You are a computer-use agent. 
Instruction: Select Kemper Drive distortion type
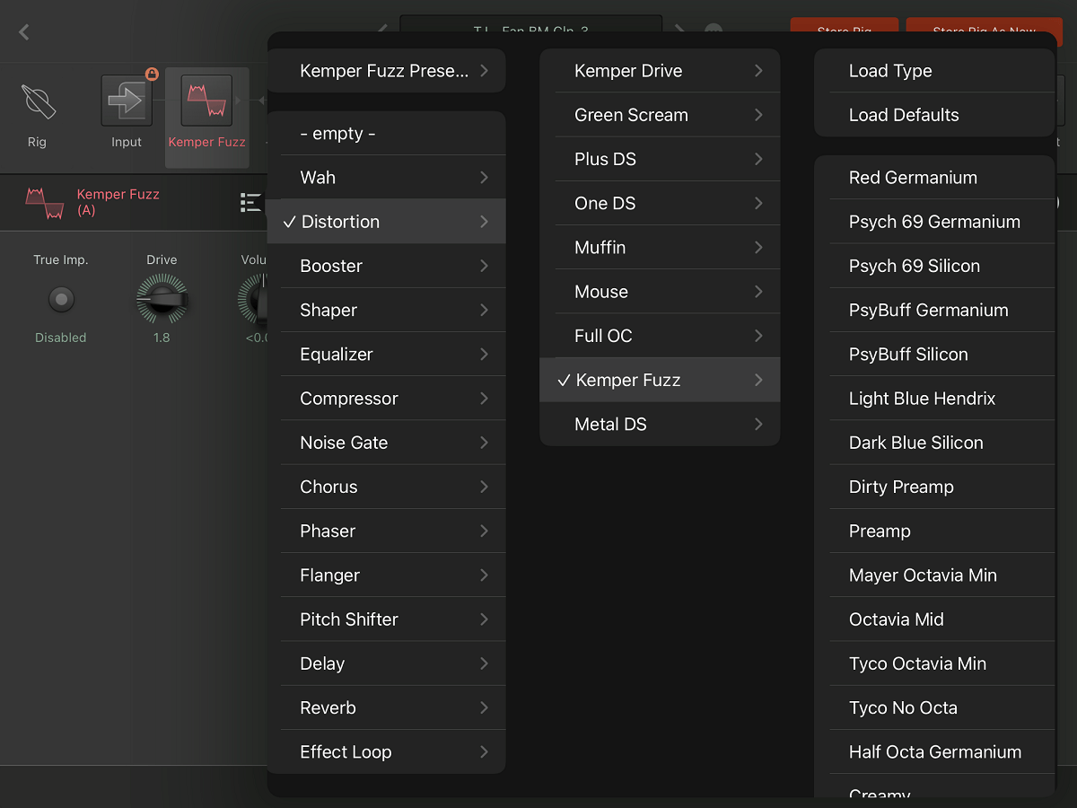click(660, 71)
